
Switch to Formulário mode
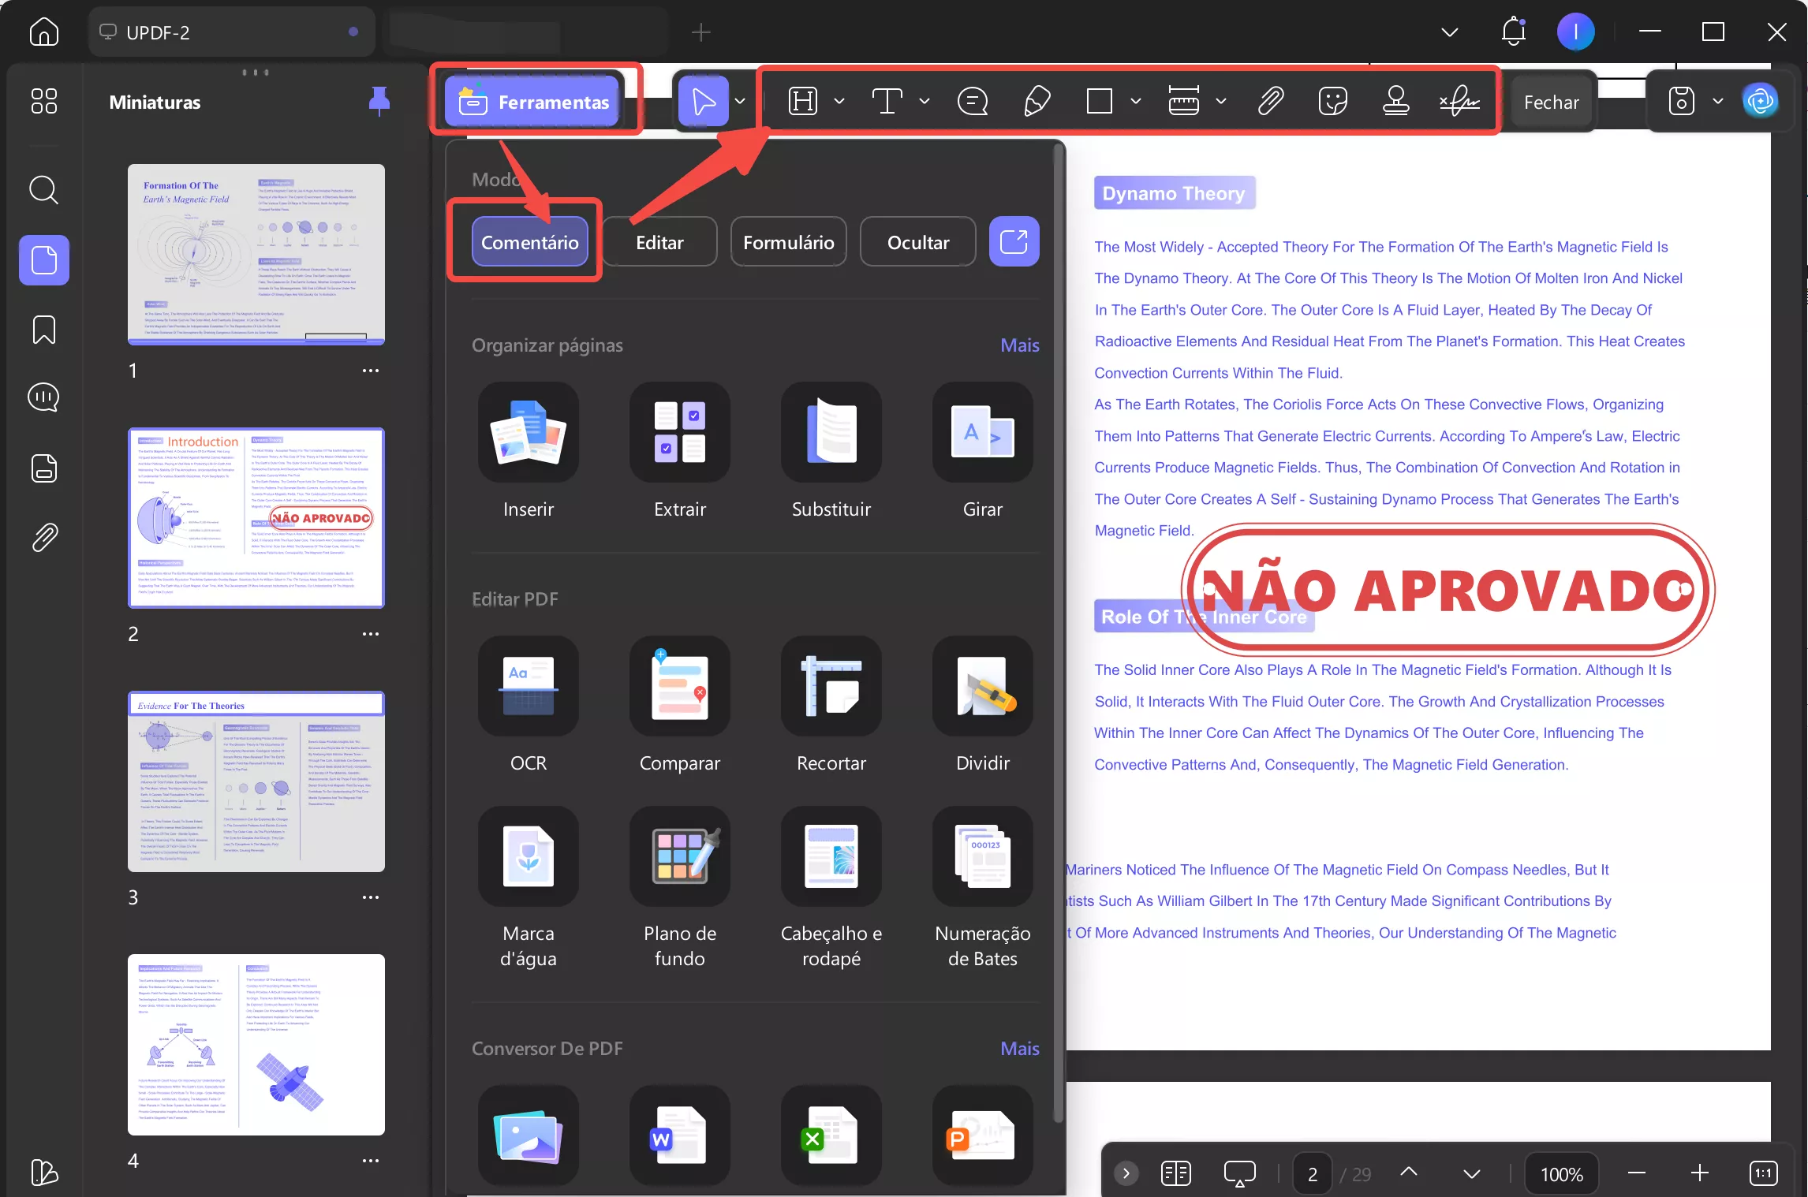pyautogui.click(x=788, y=242)
